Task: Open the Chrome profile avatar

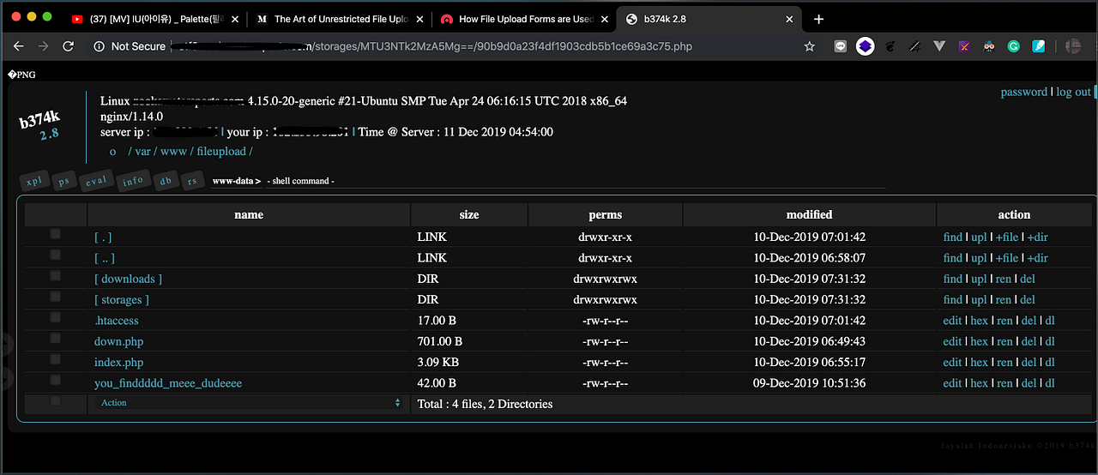Action: tap(1073, 46)
